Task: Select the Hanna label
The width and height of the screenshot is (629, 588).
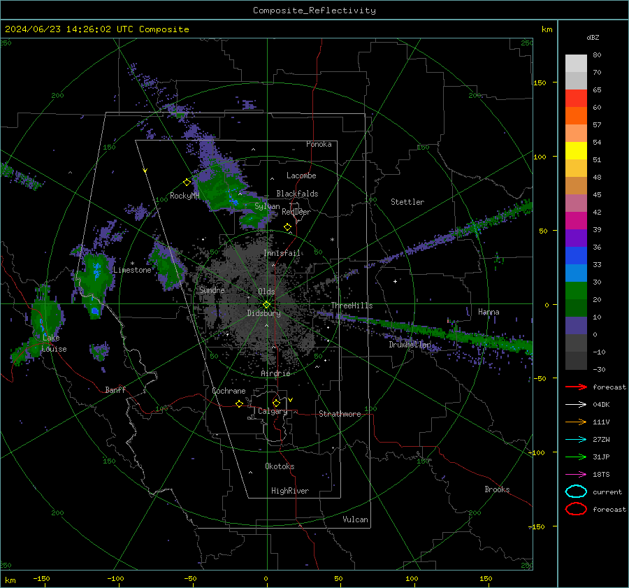Action: click(489, 312)
